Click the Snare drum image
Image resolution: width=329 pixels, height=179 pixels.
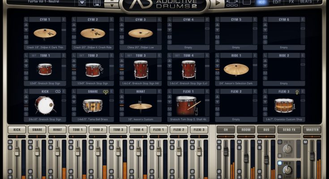click(x=92, y=105)
